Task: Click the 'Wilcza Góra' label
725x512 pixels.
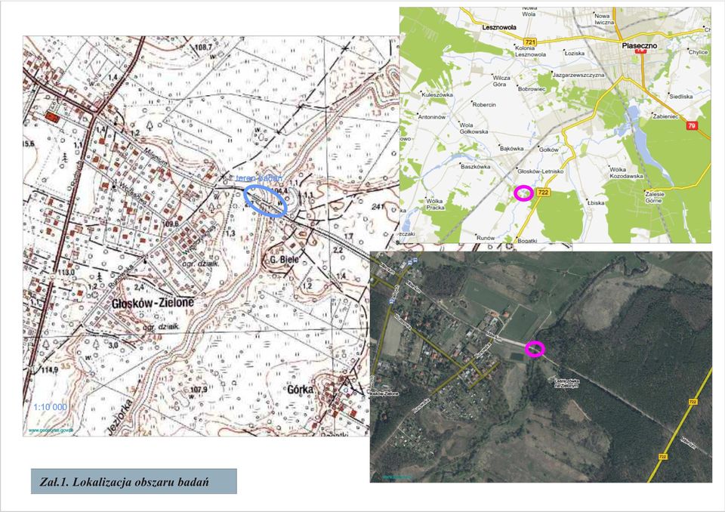Action: coord(501,81)
